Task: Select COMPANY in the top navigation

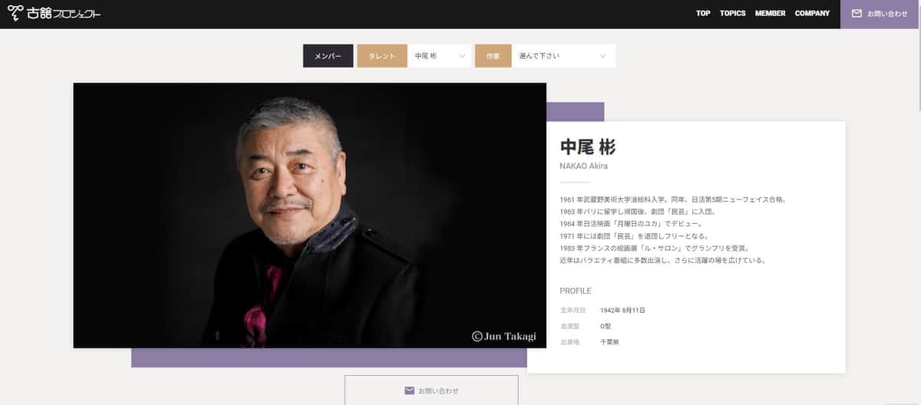Action: tap(812, 14)
